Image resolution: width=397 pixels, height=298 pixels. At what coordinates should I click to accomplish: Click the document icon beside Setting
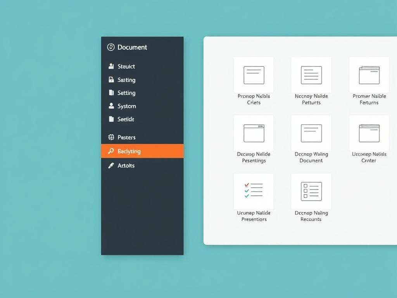pyautogui.click(x=110, y=93)
